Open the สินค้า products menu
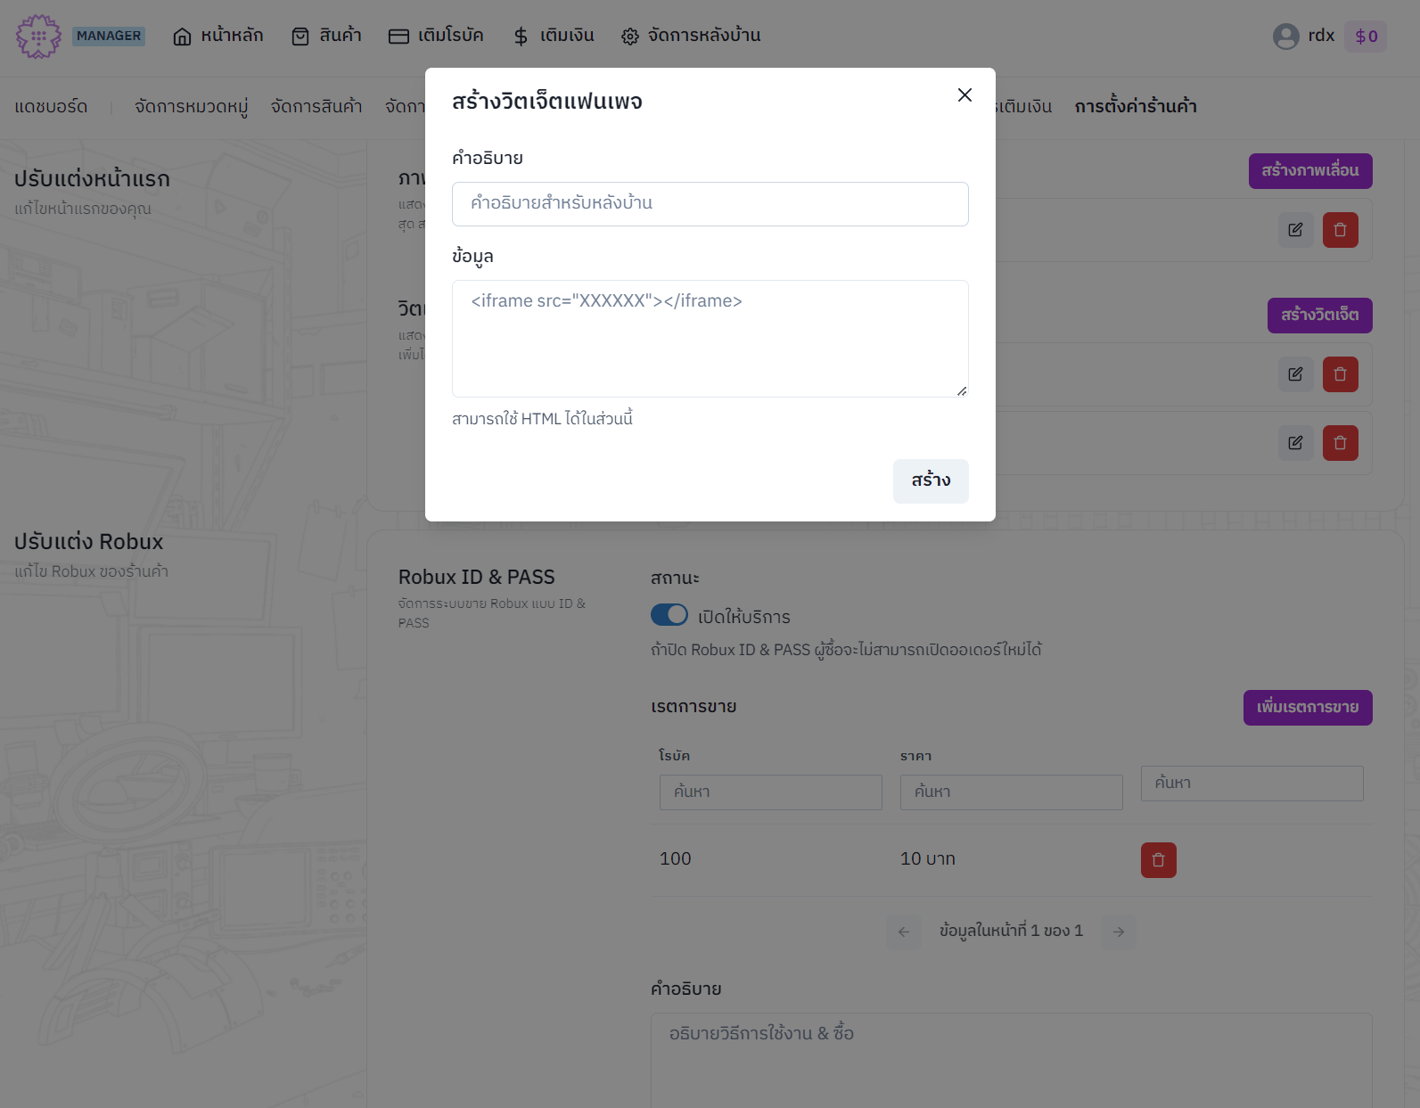Screen dimensions: 1420x1108 [326, 36]
